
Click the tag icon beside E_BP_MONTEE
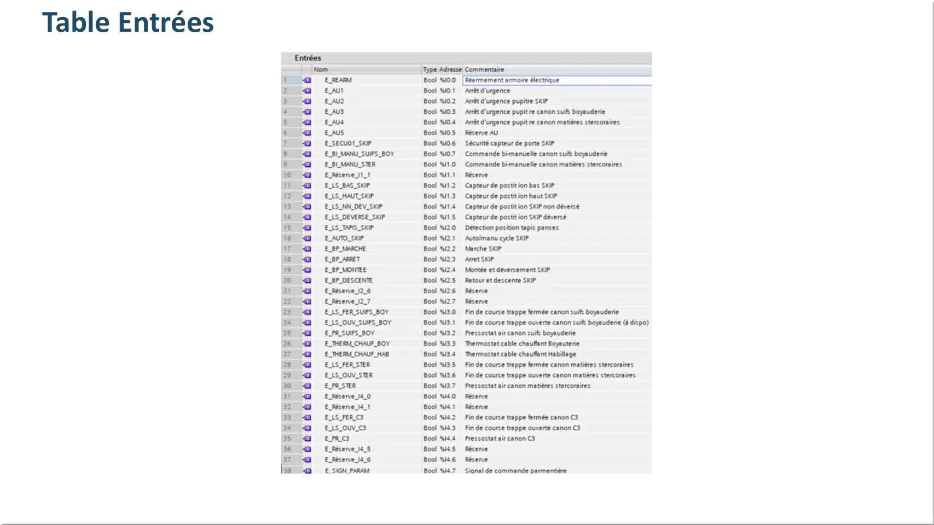(x=307, y=270)
